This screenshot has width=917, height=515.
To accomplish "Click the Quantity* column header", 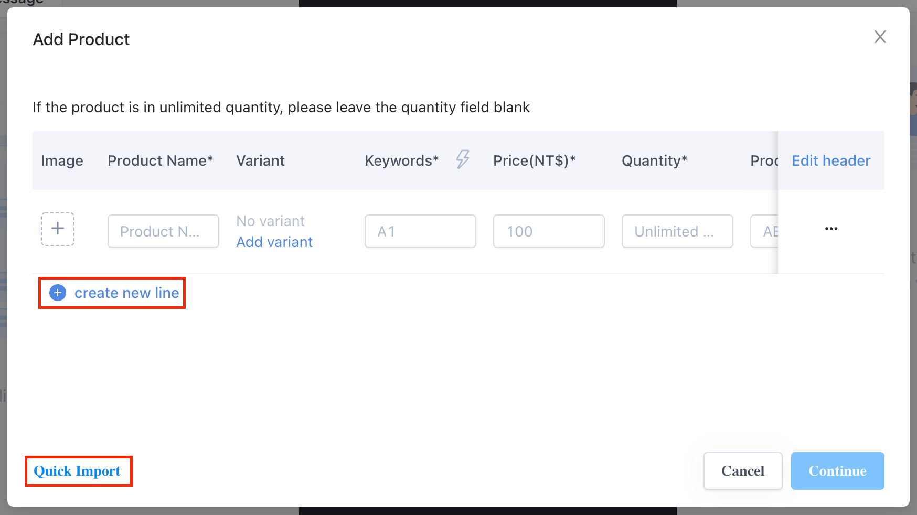I will point(654,160).
